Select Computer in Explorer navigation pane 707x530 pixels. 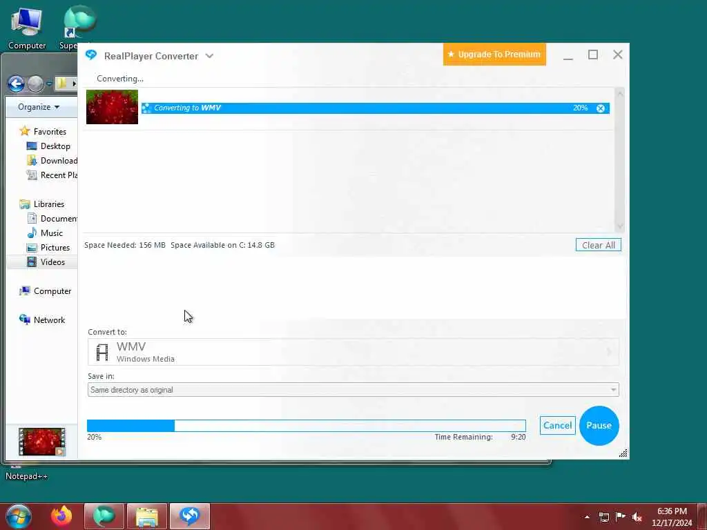click(45, 291)
